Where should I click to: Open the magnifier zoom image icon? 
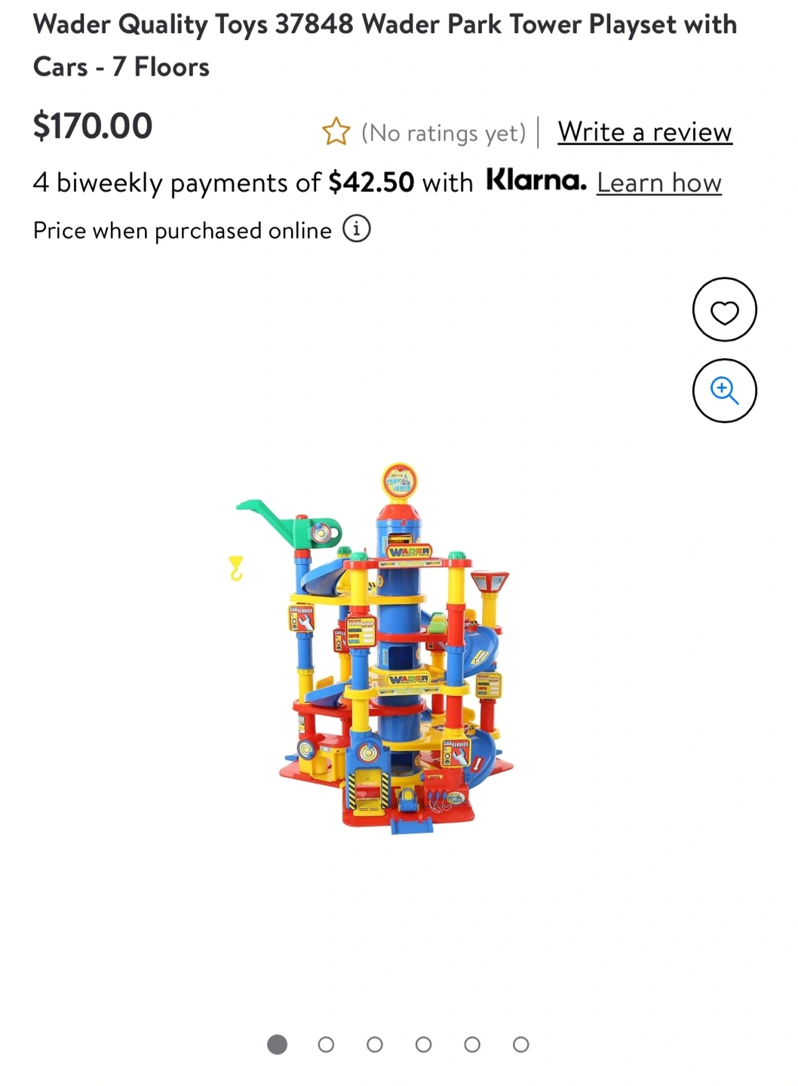click(x=724, y=391)
